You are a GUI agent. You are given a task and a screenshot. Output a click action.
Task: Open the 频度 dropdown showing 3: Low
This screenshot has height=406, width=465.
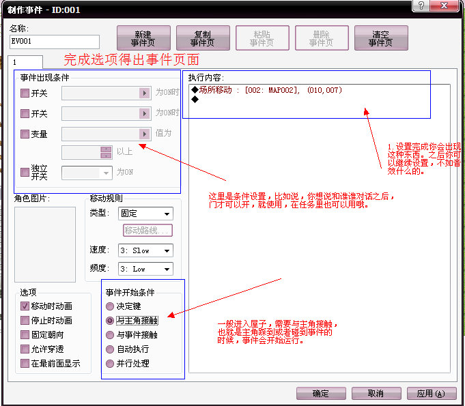tap(145, 269)
